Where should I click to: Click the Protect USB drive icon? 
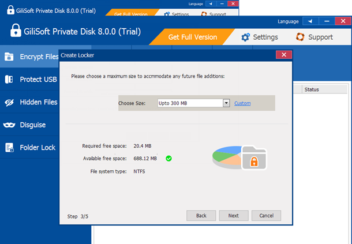9,79
